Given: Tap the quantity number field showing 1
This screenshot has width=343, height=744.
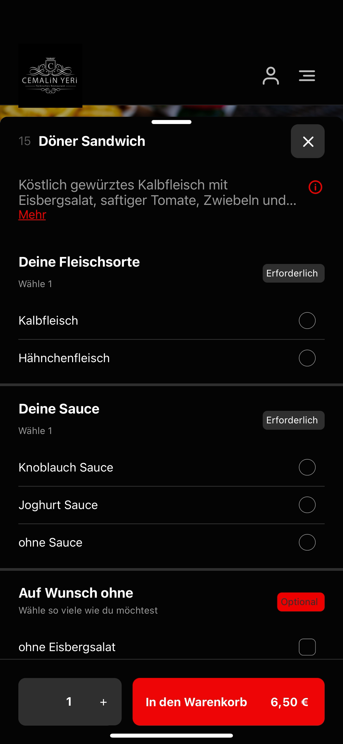Looking at the screenshot, I should pyautogui.click(x=69, y=702).
